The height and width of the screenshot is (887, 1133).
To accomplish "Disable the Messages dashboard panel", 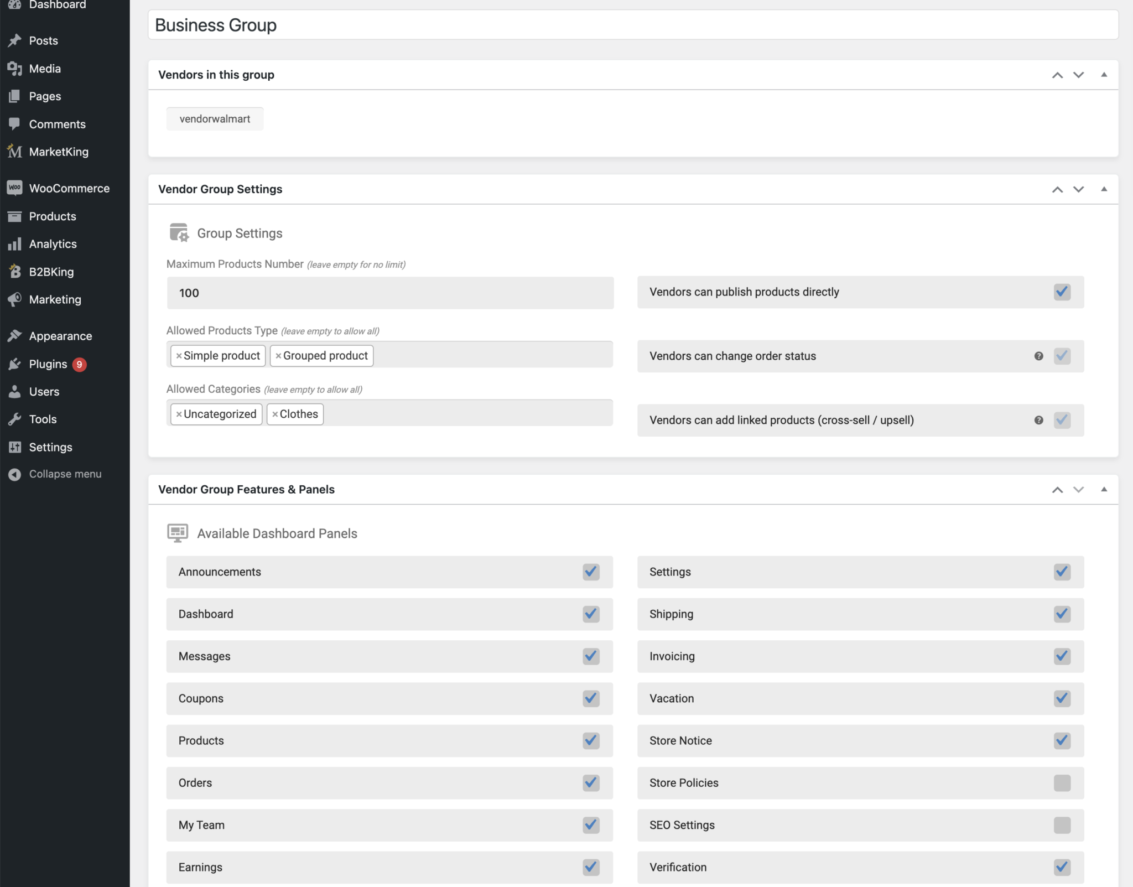I will point(590,656).
